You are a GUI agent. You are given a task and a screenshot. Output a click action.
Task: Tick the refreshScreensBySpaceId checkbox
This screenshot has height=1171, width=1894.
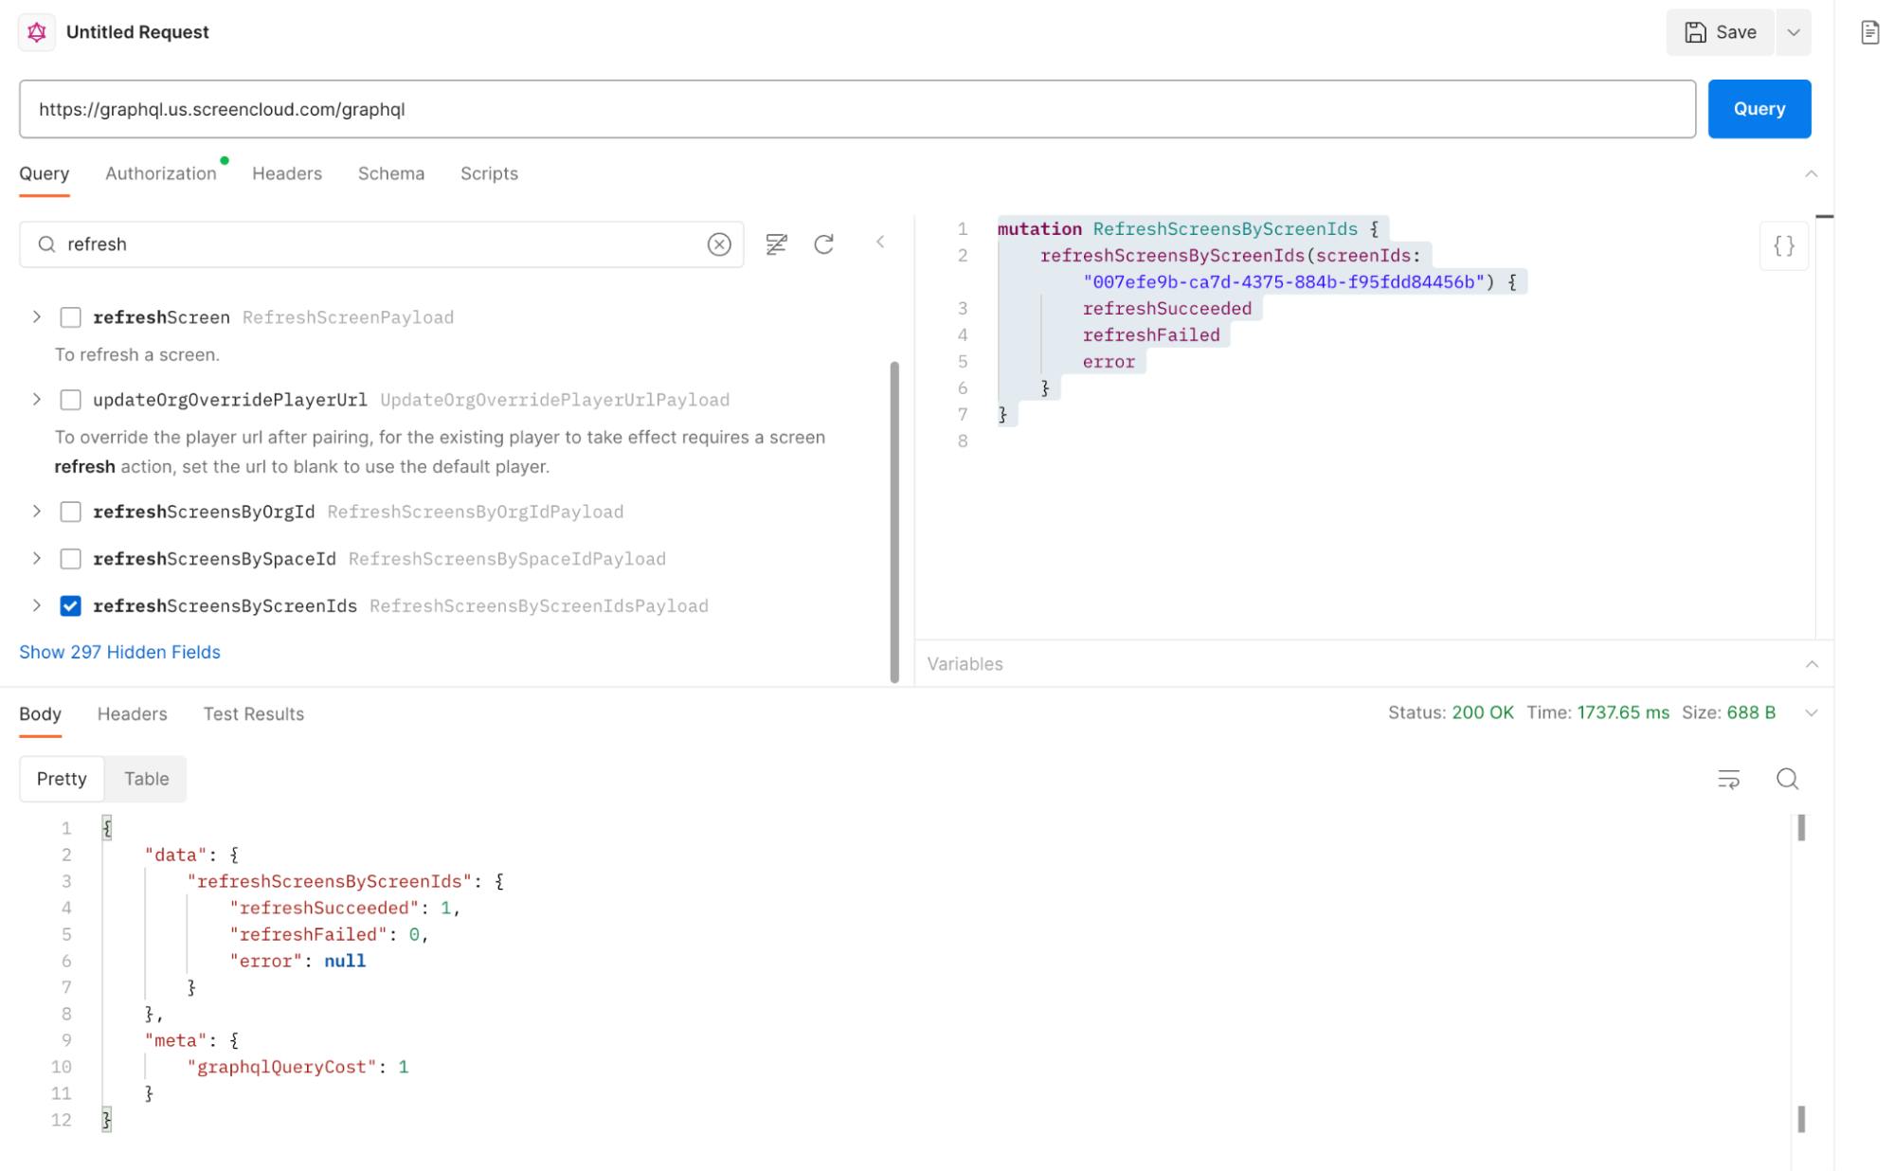tap(70, 559)
